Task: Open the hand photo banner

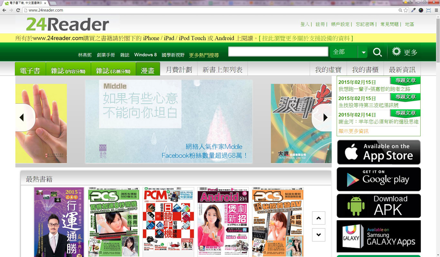Action: tap(41, 123)
